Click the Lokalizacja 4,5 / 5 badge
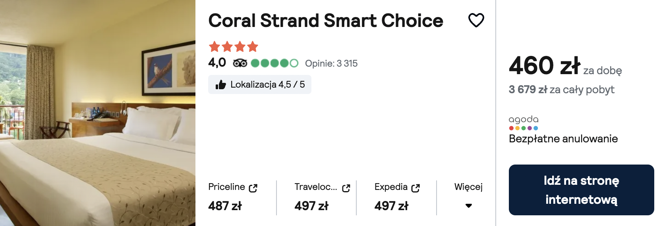This screenshot has width=661, height=226. (260, 84)
